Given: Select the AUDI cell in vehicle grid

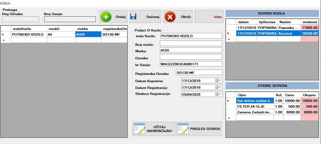Looking at the screenshot, I should [88, 34].
